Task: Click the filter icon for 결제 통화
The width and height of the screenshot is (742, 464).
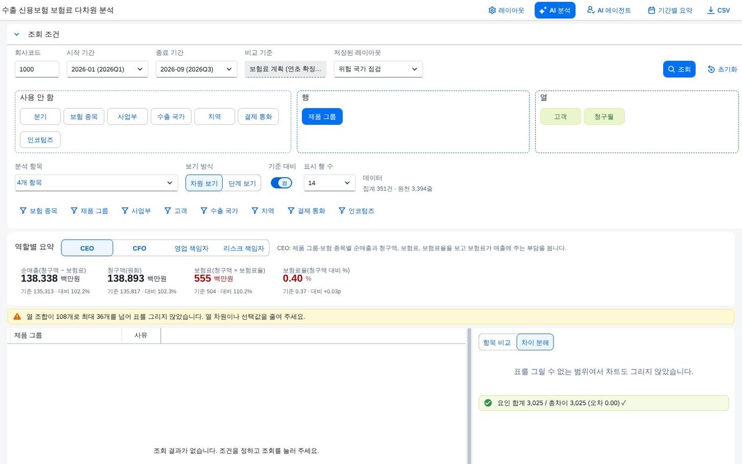Action: (292, 211)
